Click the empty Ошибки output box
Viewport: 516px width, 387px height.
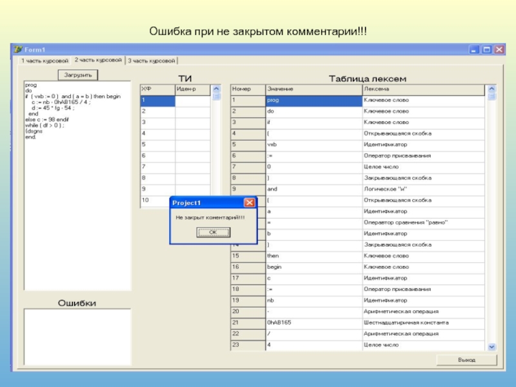point(77,337)
